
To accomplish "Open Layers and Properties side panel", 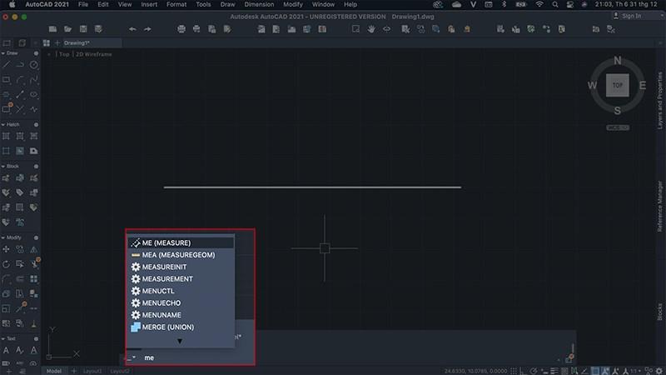I will 659,100.
